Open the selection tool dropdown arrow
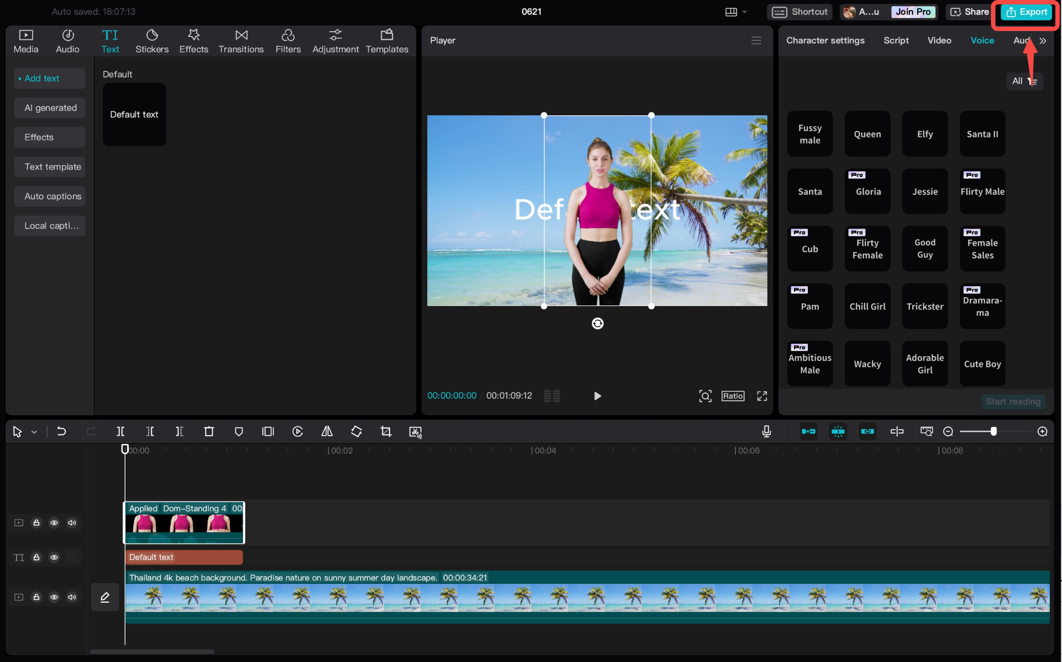The height and width of the screenshot is (662, 1062). point(34,432)
